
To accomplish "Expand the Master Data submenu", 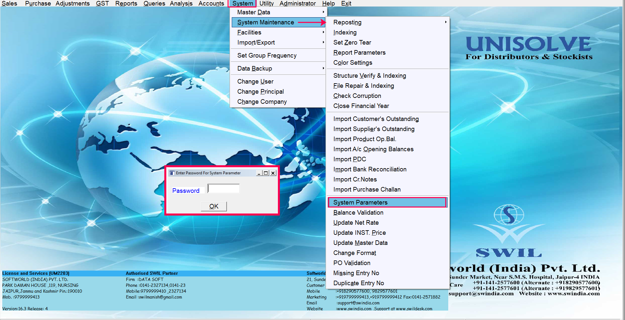I will click(x=278, y=12).
